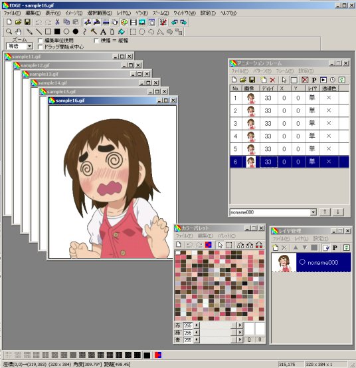Select the rectangular selection tool
The width and height of the screenshot is (356, 368).
(133, 32)
